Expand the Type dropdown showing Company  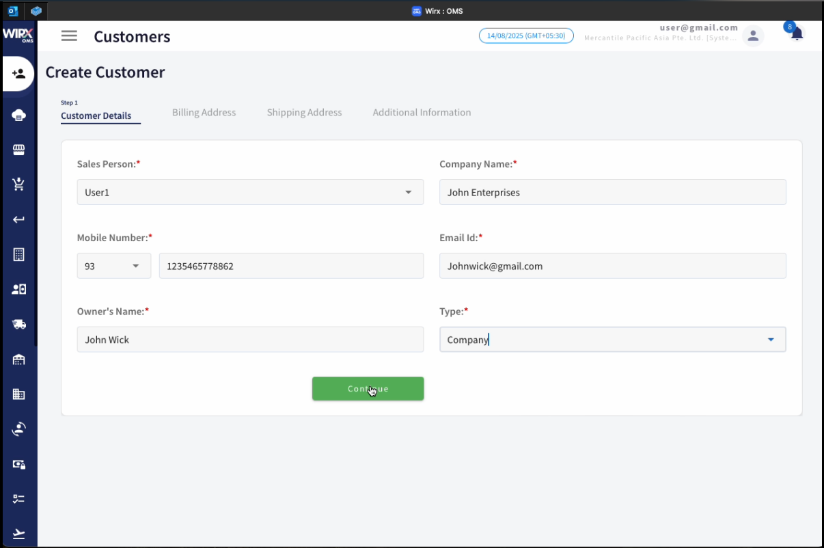point(612,340)
